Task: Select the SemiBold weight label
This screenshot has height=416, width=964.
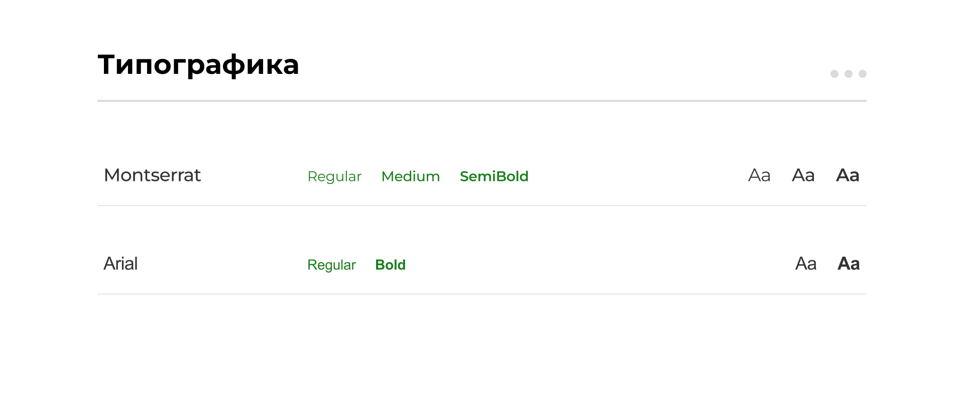Action: (x=494, y=176)
